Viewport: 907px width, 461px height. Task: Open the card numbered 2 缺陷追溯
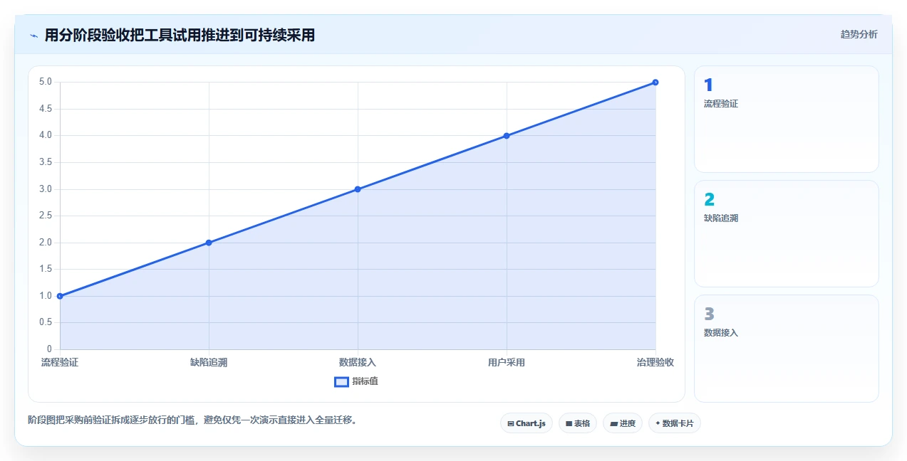tap(787, 234)
